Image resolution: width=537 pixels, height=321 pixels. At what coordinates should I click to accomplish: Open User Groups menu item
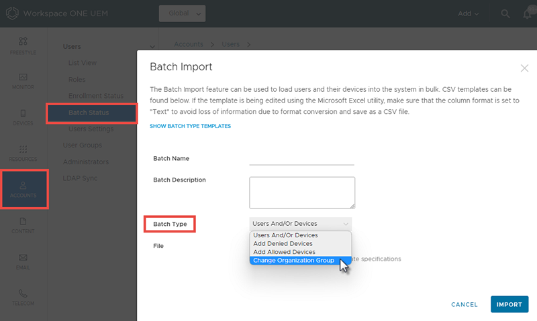tap(82, 145)
